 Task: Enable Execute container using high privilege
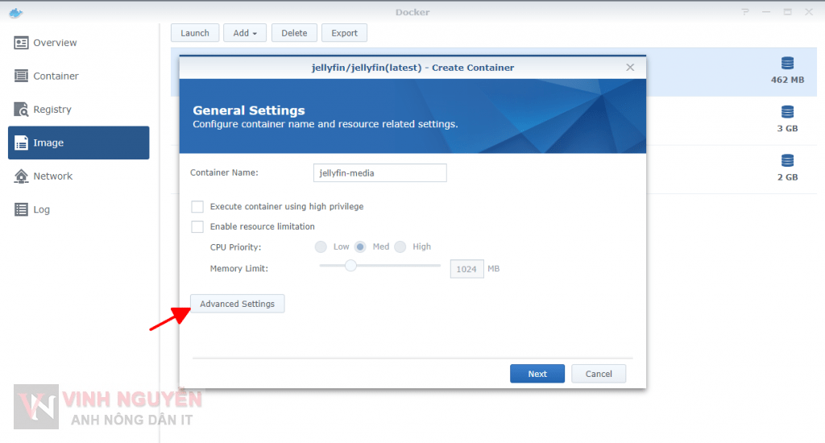197,207
